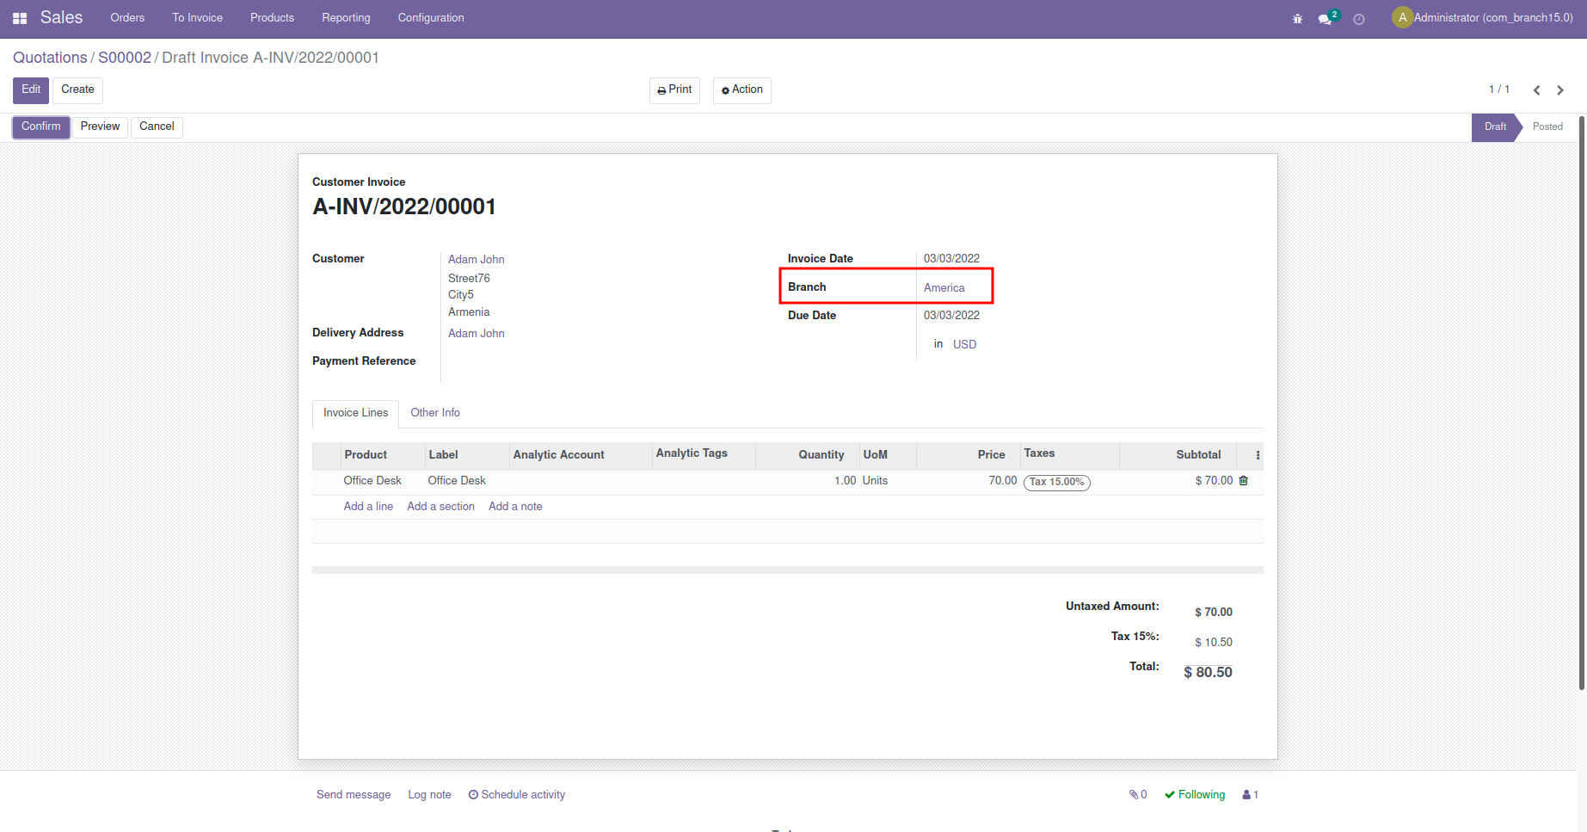The image size is (1587, 832).
Task: Open administrator user menu
Action: click(1482, 18)
